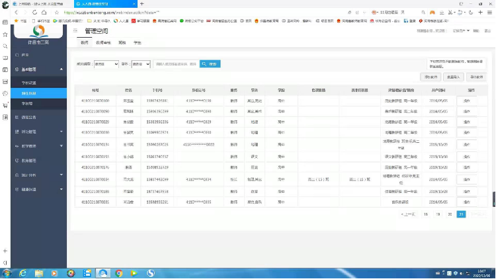Click the blue 搜索 search button
496x279 pixels.
210,64
